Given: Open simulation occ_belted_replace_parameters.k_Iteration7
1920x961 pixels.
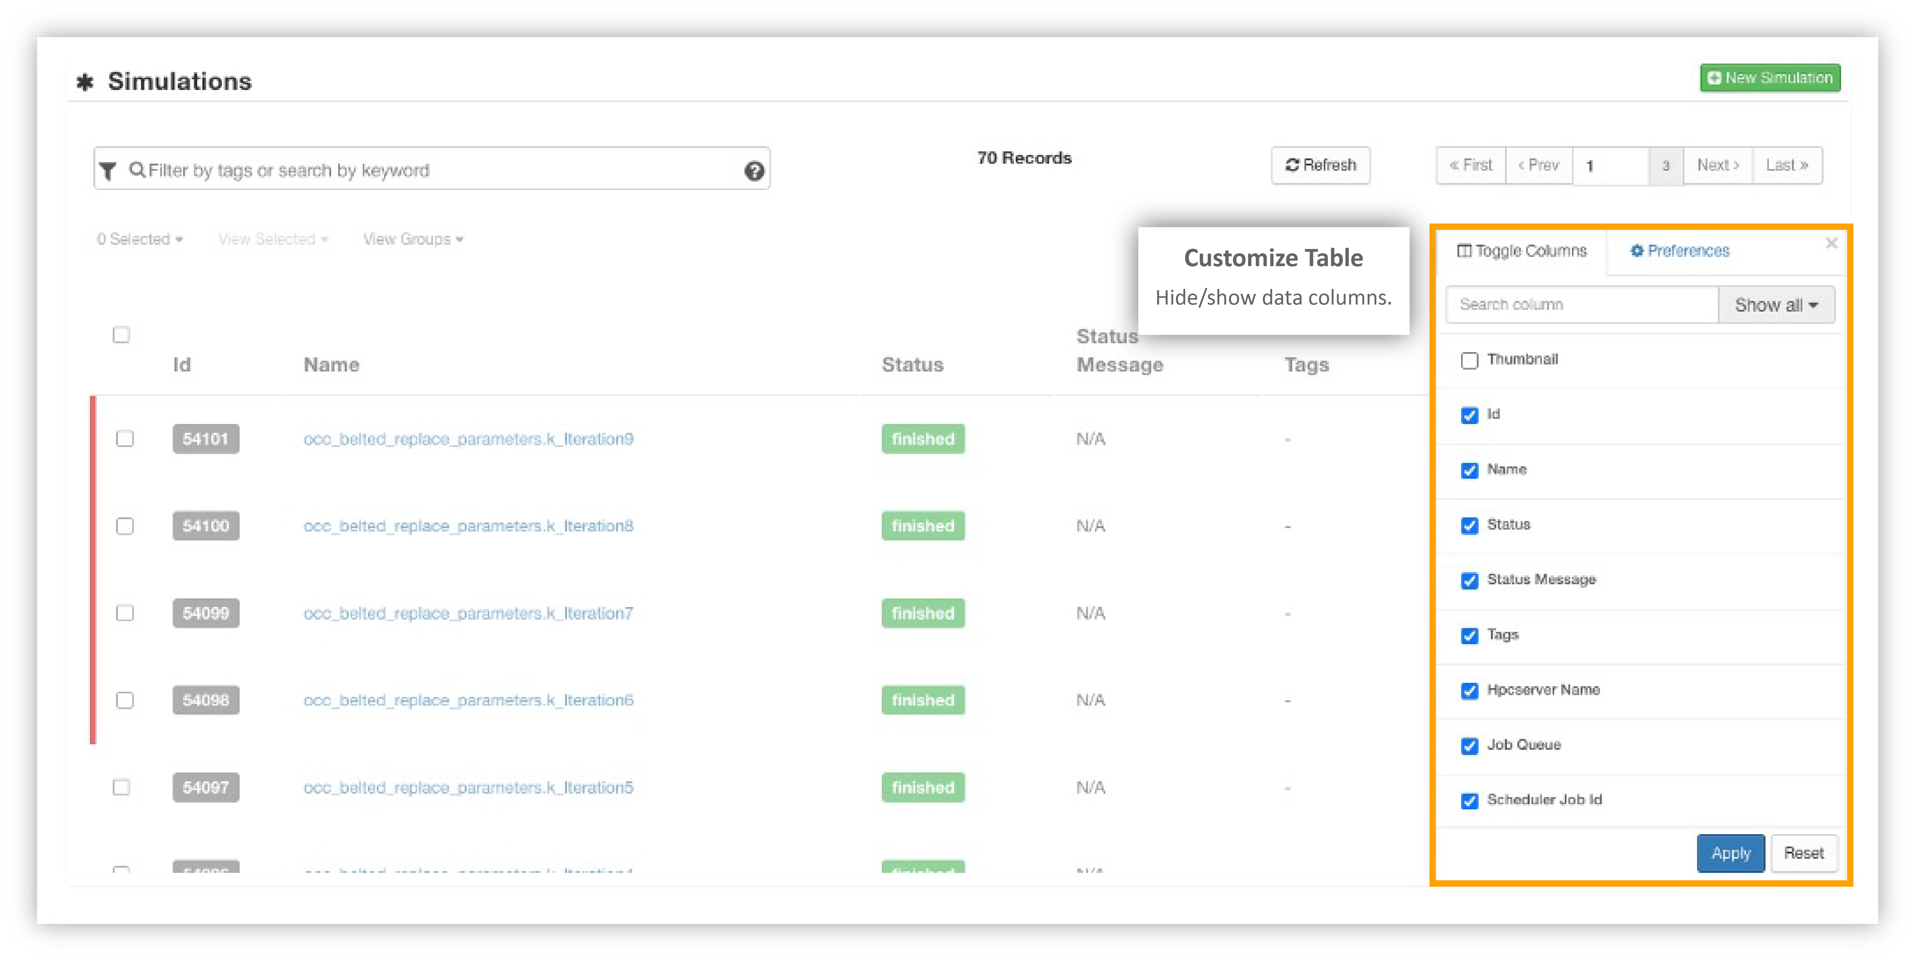Looking at the screenshot, I should click(468, 613).
